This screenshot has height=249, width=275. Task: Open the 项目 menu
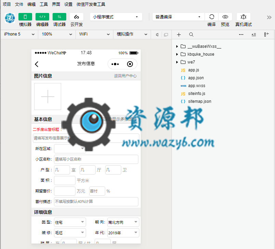tap(7, 4)
